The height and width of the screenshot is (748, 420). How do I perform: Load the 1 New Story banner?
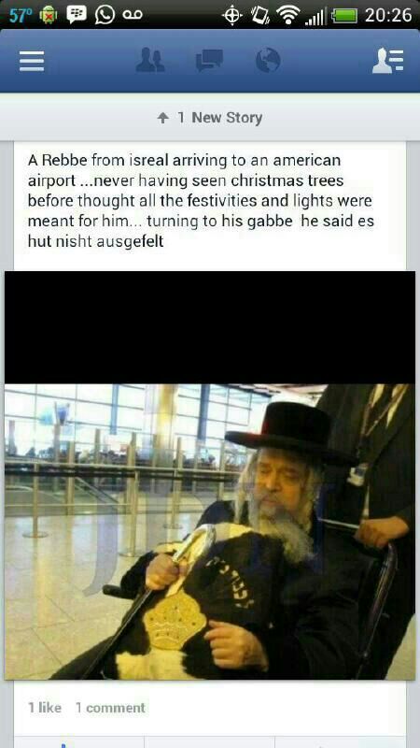pyautogui.click(x=210, y=118)
